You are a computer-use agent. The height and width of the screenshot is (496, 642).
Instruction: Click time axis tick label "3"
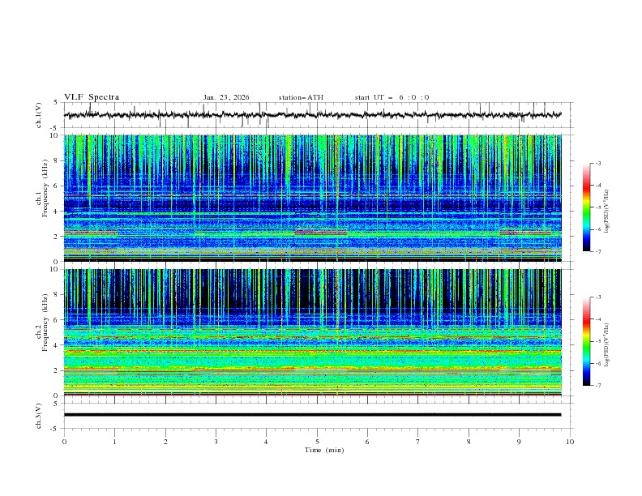click(216, 442)
